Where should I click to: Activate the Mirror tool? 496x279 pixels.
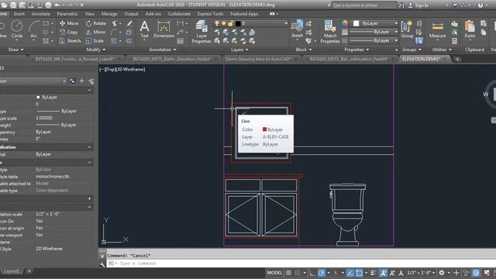(x=96, y=32)
